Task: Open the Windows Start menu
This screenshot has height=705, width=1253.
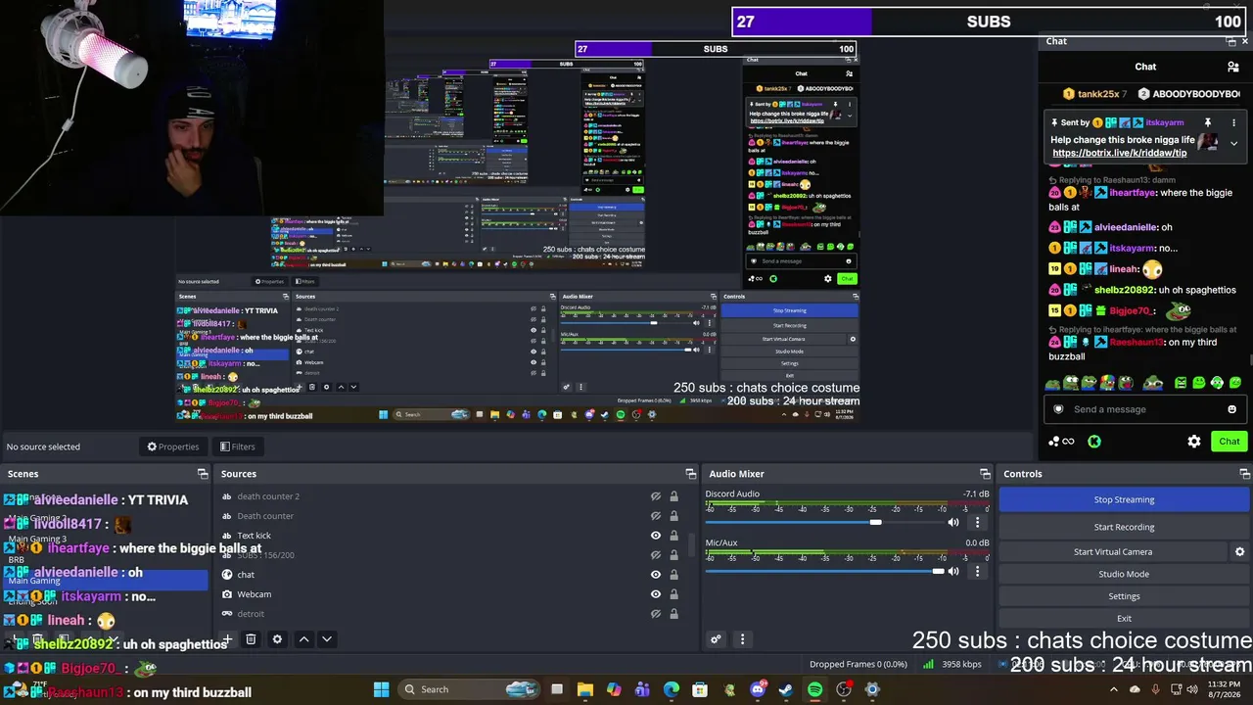Action: point(382,689)
